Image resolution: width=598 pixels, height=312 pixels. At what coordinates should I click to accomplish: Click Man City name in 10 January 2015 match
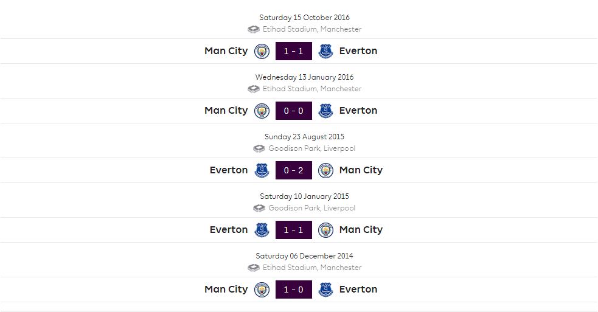[x=361, y=230]
